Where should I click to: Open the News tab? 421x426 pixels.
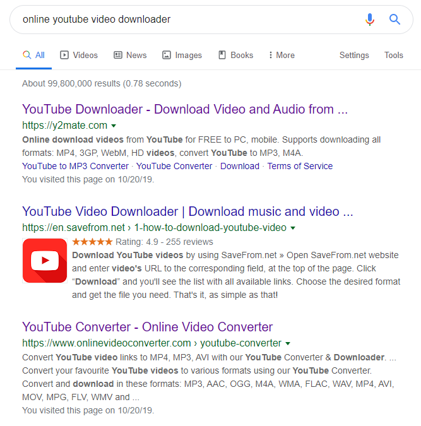(130, 55)
